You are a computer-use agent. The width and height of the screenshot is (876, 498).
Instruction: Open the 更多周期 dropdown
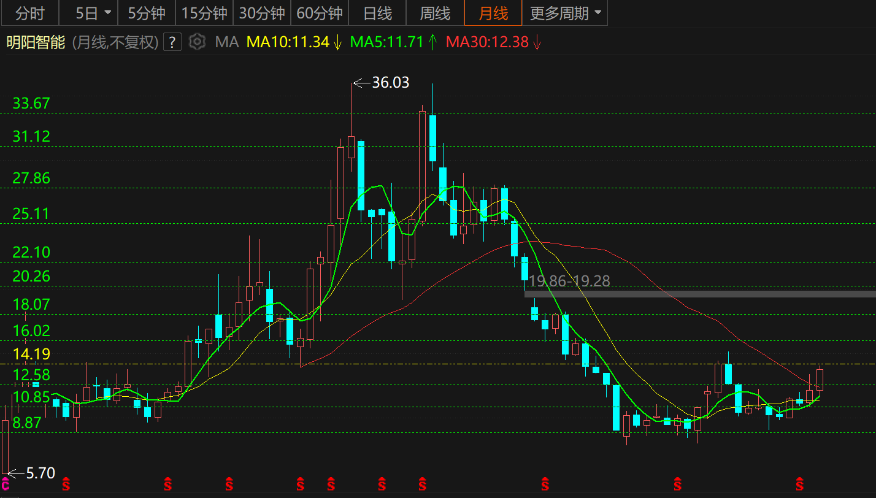point(565,13)
